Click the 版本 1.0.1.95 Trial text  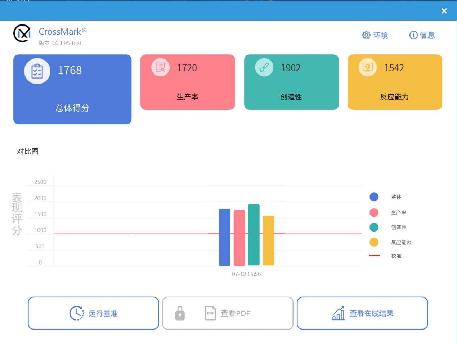tap(60, 43)
